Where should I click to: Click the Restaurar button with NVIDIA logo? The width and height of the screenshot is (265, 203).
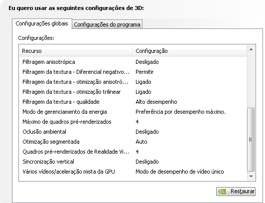[236, 192]
